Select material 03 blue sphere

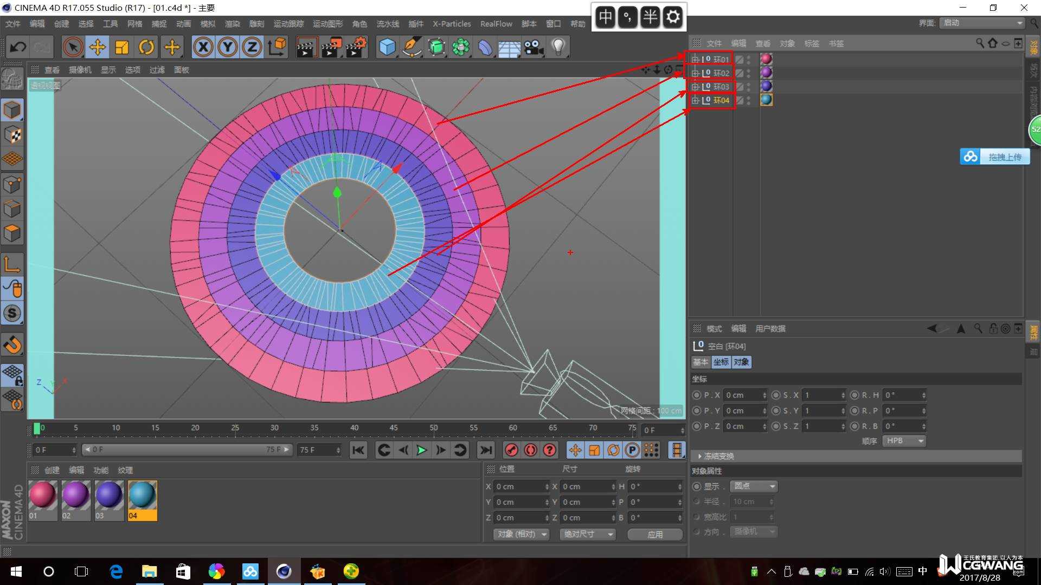[x=109, y=495]
